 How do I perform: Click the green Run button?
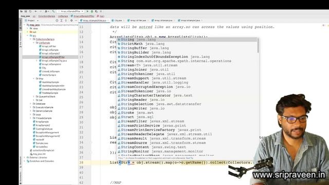(x=87, y=11)
